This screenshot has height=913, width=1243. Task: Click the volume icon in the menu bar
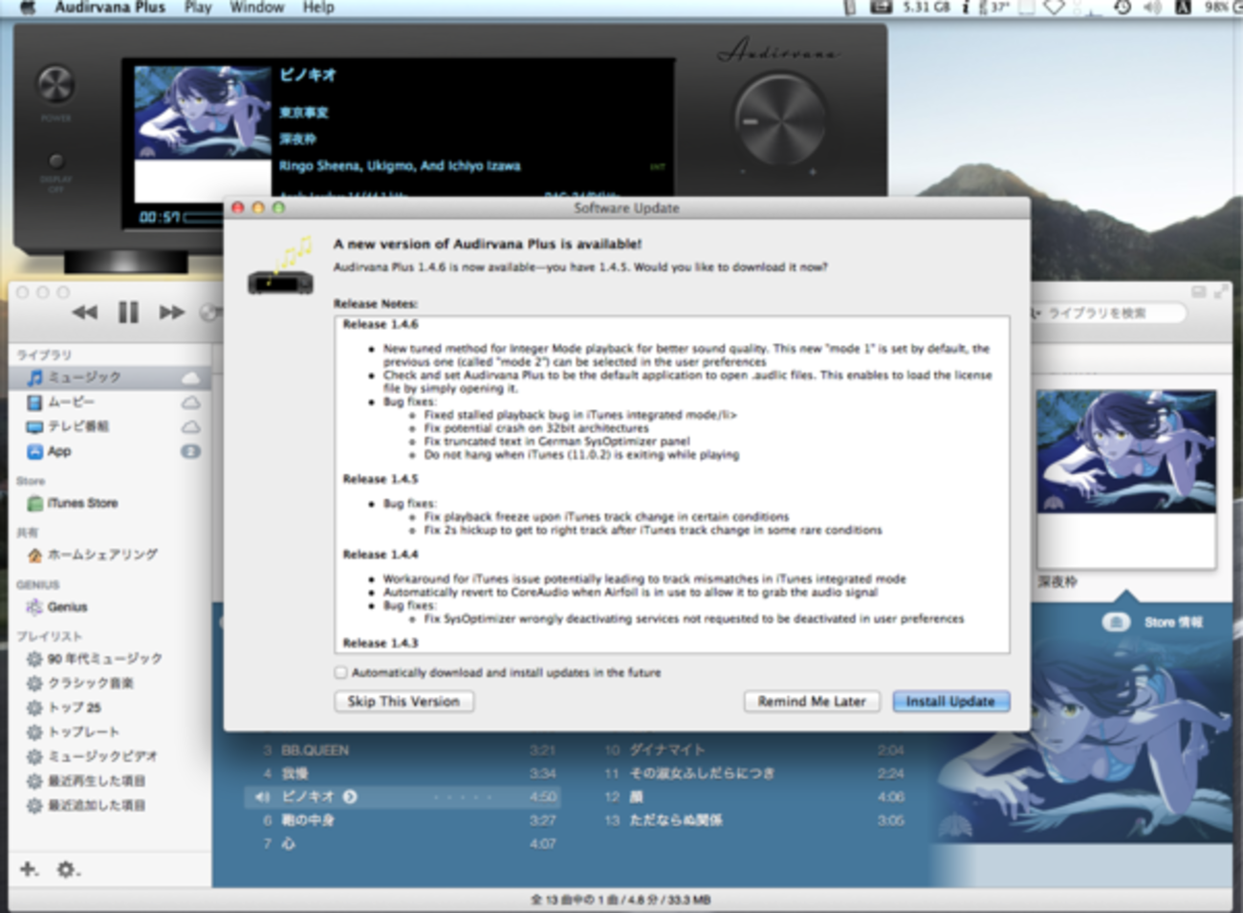pyautogui.click(x=1153, y=8)
